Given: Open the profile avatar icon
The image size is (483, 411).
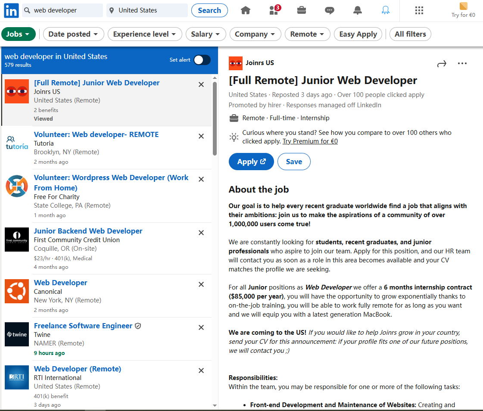Looking at the screenshot, I should [385, 10].
